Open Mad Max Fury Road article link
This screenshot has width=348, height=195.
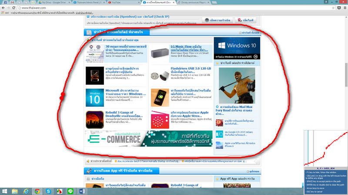pos(234,110)
